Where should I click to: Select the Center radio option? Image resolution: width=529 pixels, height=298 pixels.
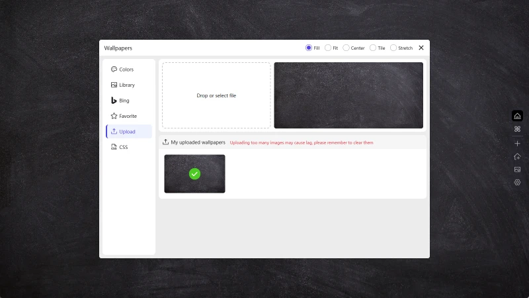[x=354, y=48]
